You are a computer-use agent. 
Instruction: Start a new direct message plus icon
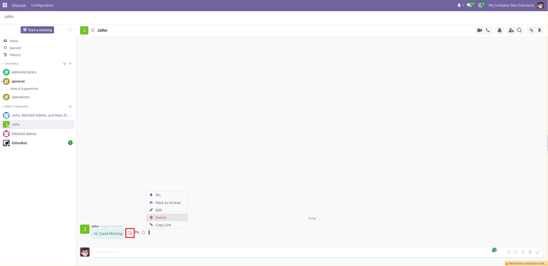(x=70, y=107)
